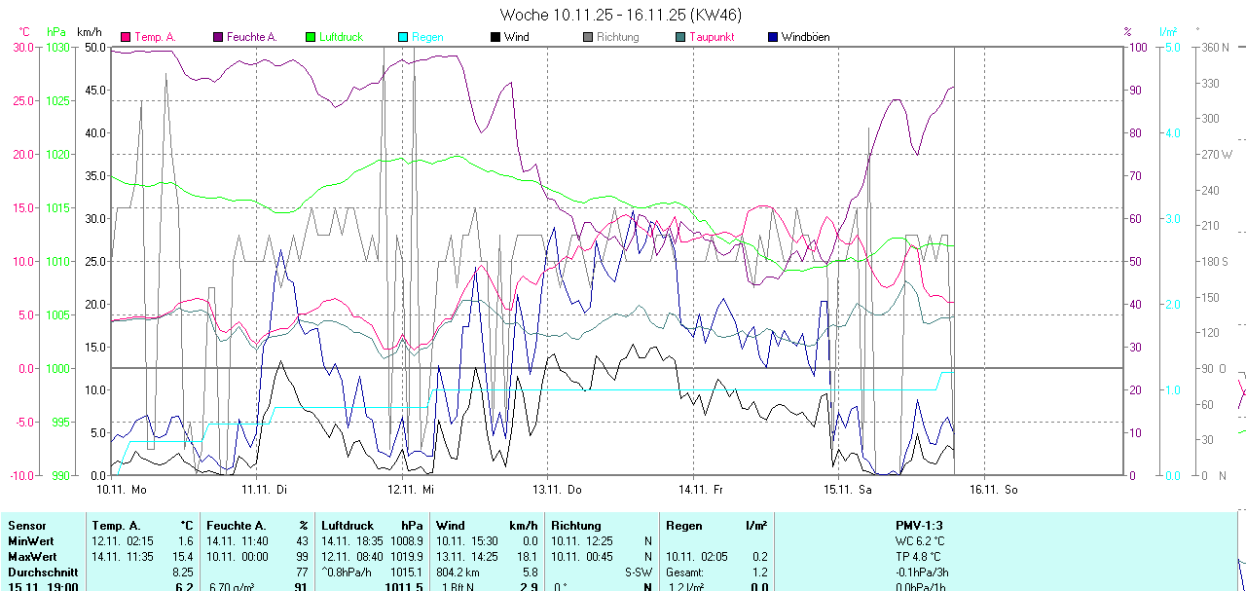Click the Regen column header in table
1246x591 pixels.
pos(684,525)
